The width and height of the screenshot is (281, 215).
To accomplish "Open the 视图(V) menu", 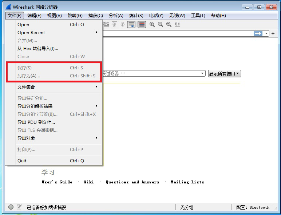I will (x=55, y=16).
